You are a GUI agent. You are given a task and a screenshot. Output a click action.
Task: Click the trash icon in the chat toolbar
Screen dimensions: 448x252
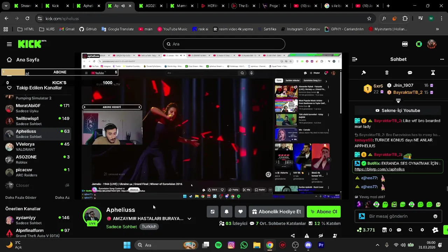click(x=387, y=73)
